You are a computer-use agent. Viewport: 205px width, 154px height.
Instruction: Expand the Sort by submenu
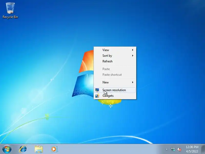point(115,56)
